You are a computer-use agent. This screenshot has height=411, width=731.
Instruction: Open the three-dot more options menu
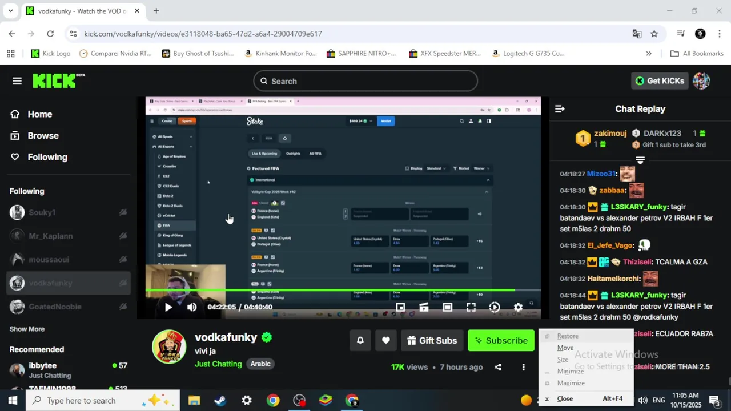tap(523, 367)
